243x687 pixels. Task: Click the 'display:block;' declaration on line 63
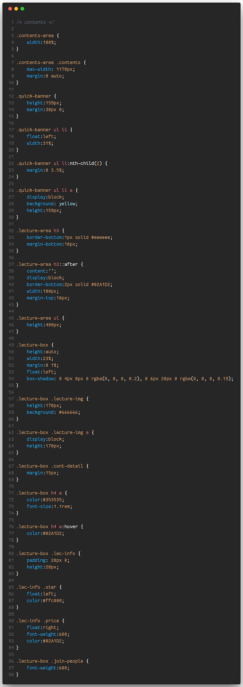pyautogui.click(x=46, y=439)
